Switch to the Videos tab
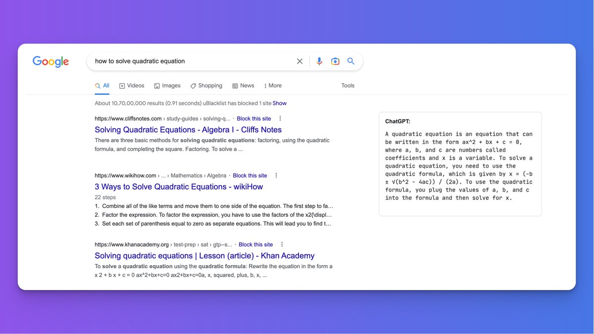The image size is (594, 334). [x=132, y=86]
